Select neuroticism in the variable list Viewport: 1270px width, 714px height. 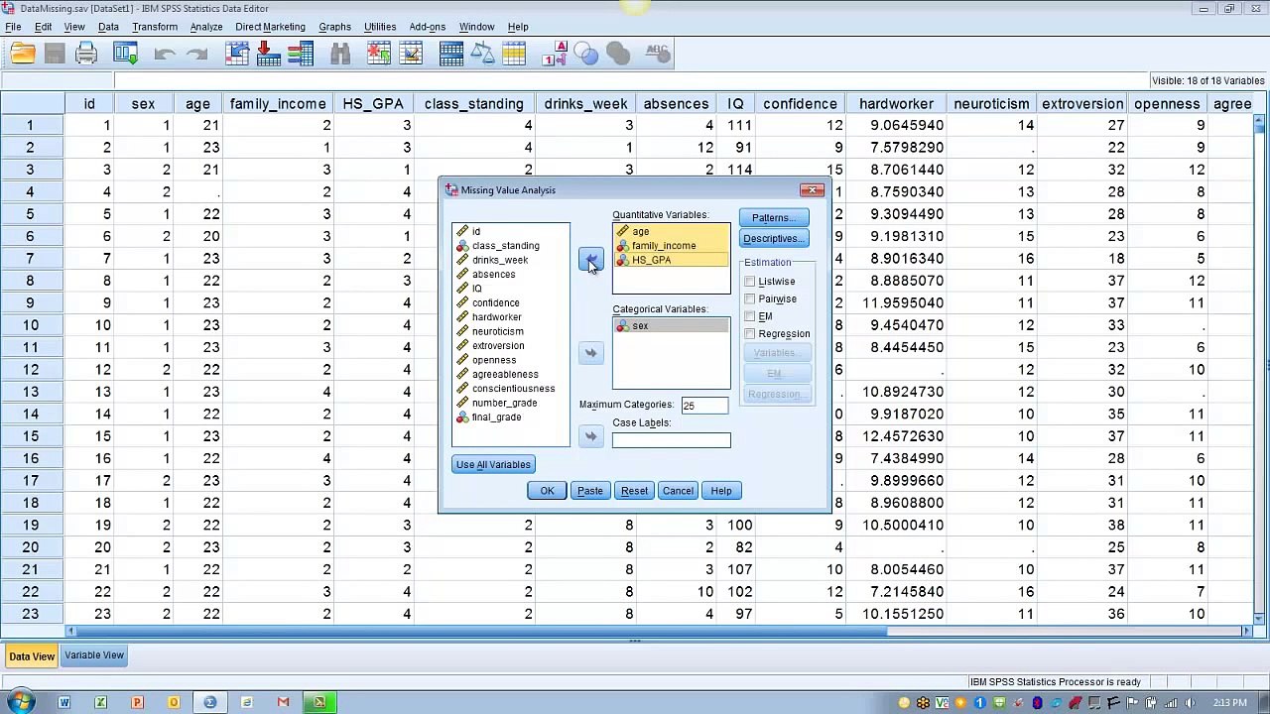tap(497, 331)
